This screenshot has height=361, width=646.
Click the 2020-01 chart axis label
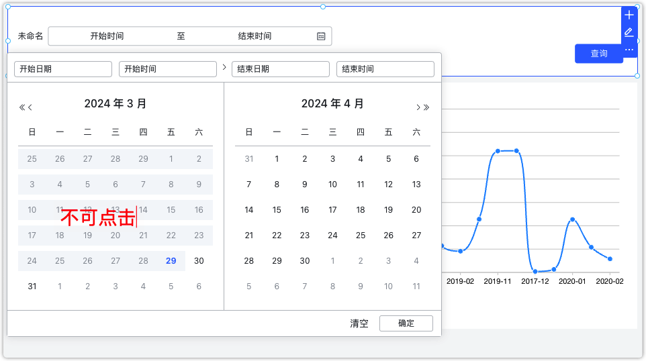coord(572,281)
